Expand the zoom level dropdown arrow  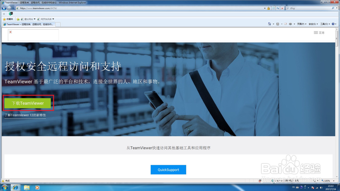coord(334,180)
